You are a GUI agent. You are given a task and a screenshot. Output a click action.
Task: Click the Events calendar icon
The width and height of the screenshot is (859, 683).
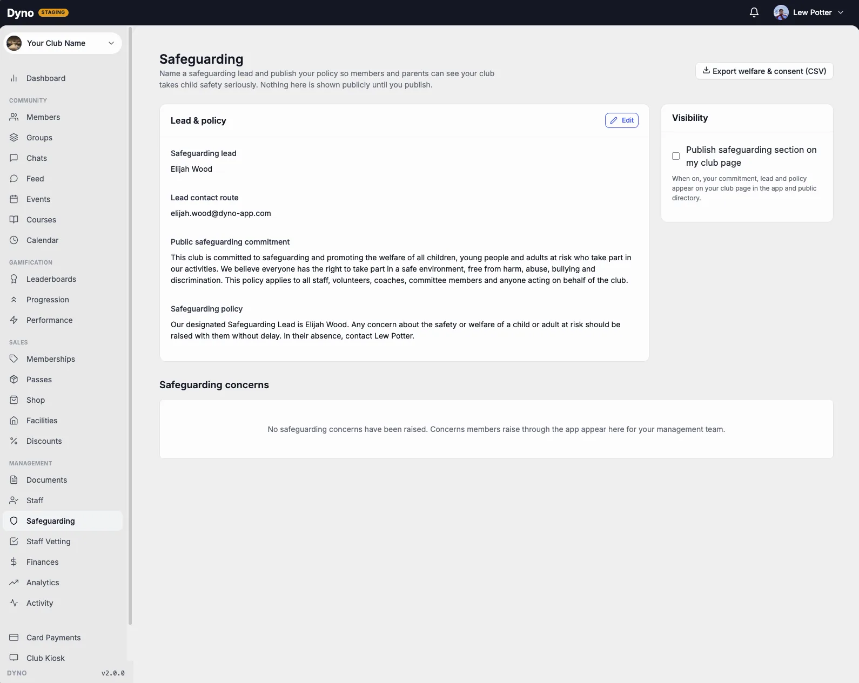coord(14,199)
